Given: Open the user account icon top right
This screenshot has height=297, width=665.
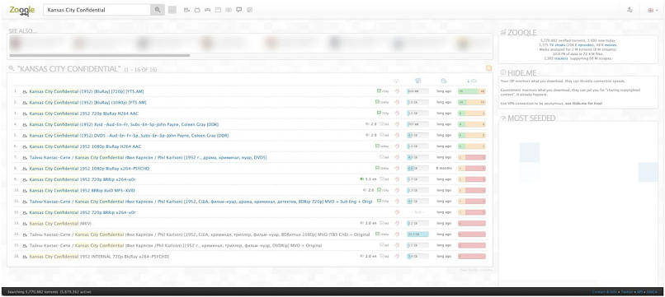Looking at the screenshot, I should point(630,10).
